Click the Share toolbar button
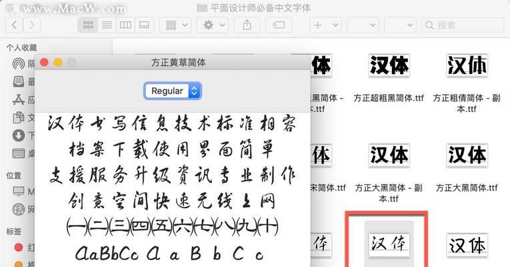Screen dimensions: 510x267 (247, 25)
